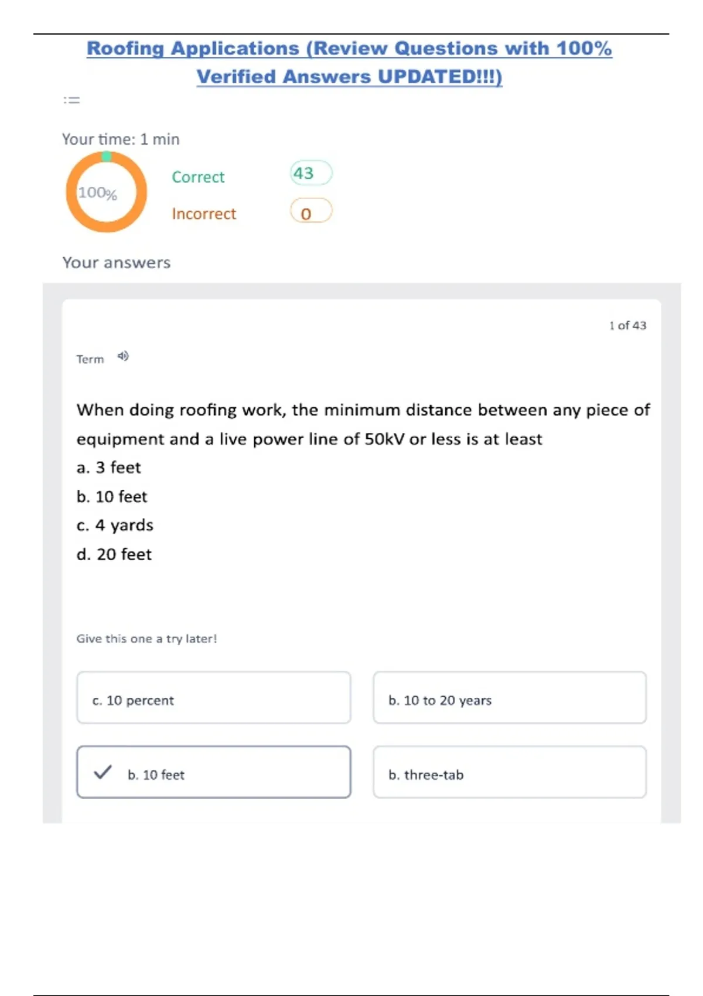Select the "Your answers" section heading

[117, 262]
